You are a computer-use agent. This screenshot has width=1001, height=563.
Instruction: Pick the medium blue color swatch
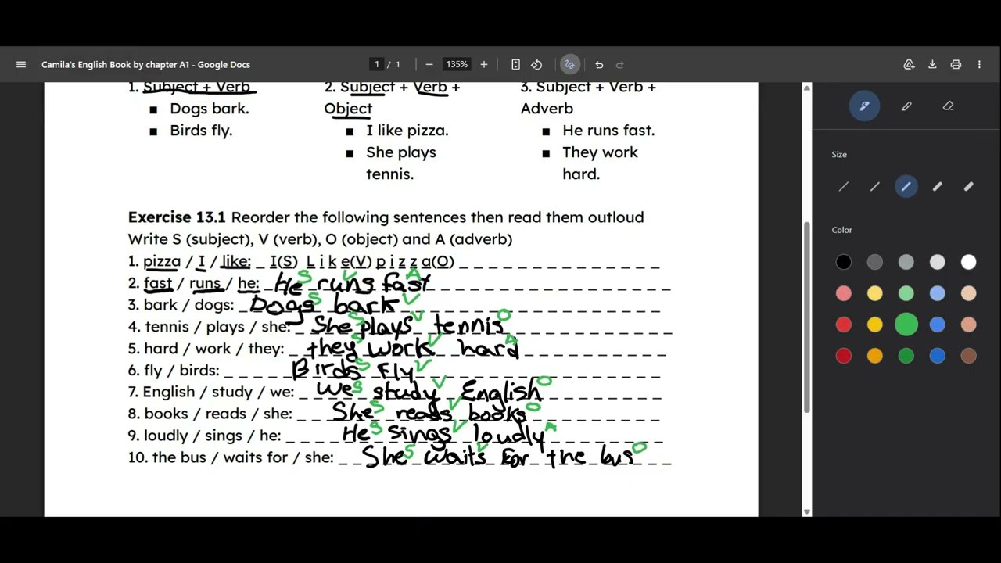click(x=938, y=325)
